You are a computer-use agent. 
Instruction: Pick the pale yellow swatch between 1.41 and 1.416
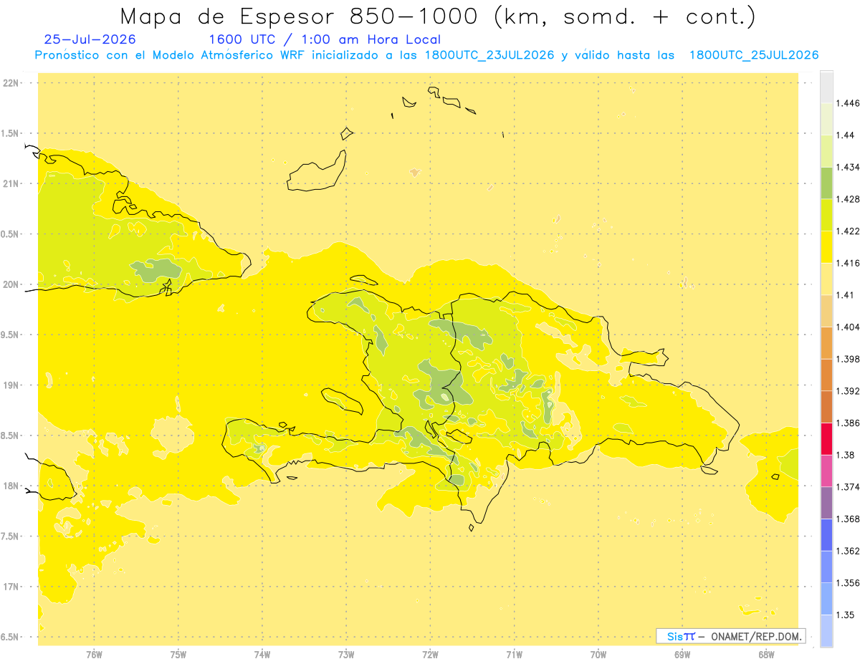[x=826, y=279]
